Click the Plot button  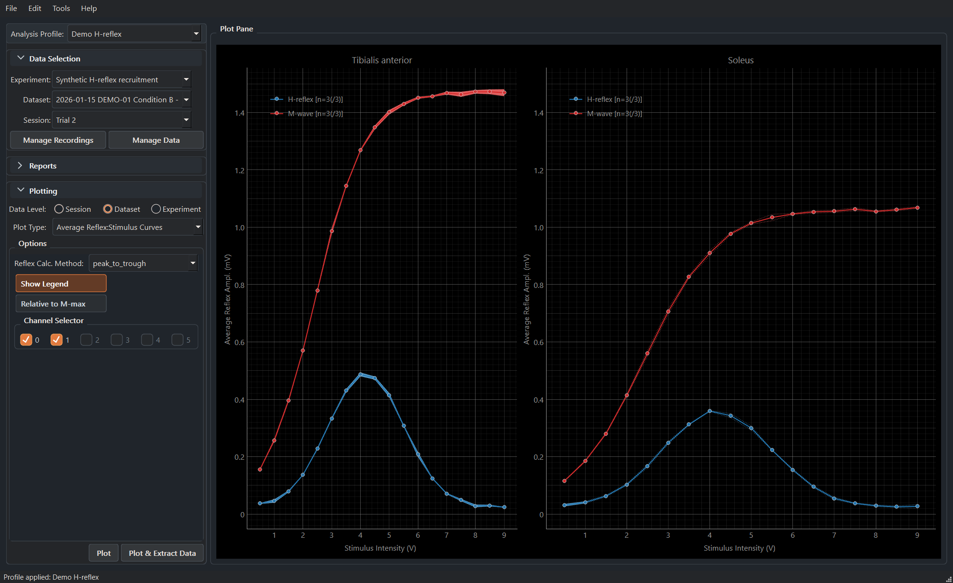(103, 553)
